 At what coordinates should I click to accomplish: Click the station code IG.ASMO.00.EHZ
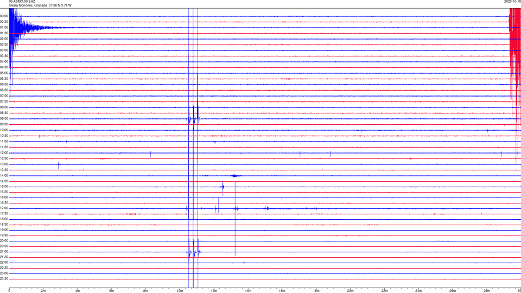[x=22, y=2]
